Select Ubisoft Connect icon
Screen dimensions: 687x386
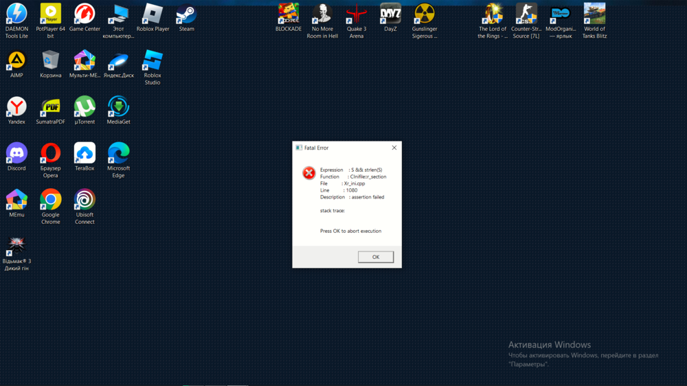coord(85,206)
